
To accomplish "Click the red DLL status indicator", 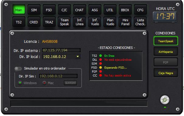I will coord(101,60).
